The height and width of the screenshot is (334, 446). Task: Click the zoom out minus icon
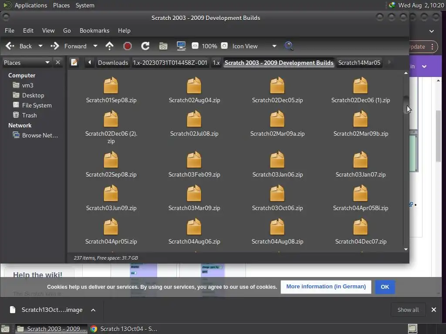tap(195, 46)
